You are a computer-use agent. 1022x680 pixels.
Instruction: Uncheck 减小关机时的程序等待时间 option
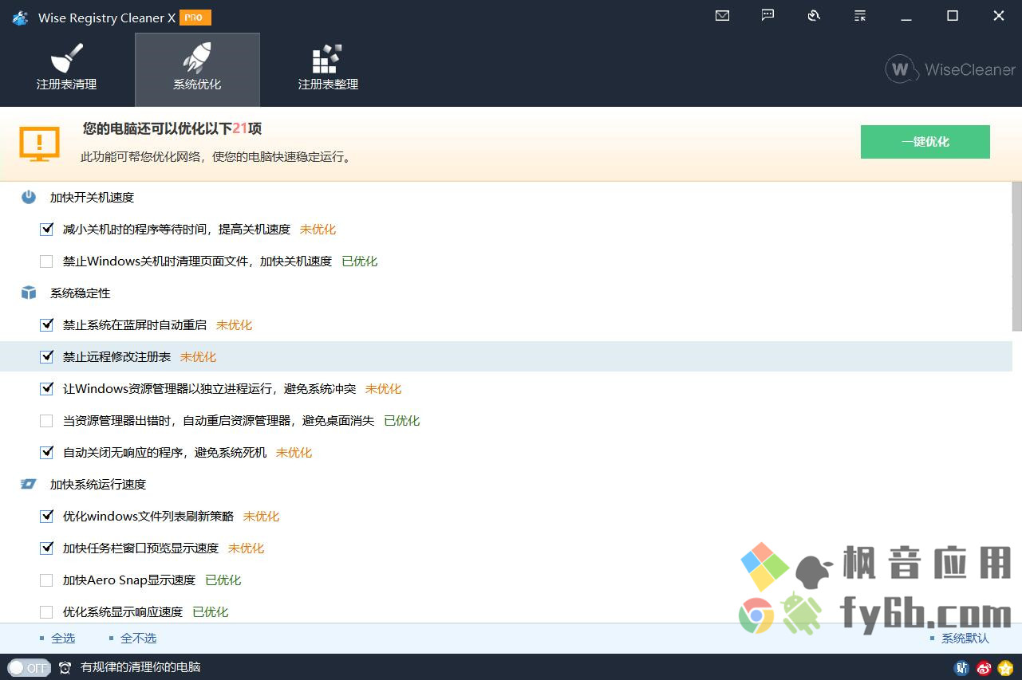point(46,230)
